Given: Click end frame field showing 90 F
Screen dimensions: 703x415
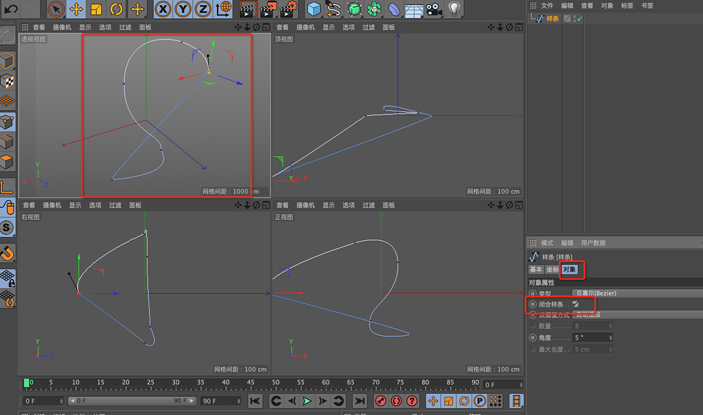Looking at the screenshot, I should [221, 401].
